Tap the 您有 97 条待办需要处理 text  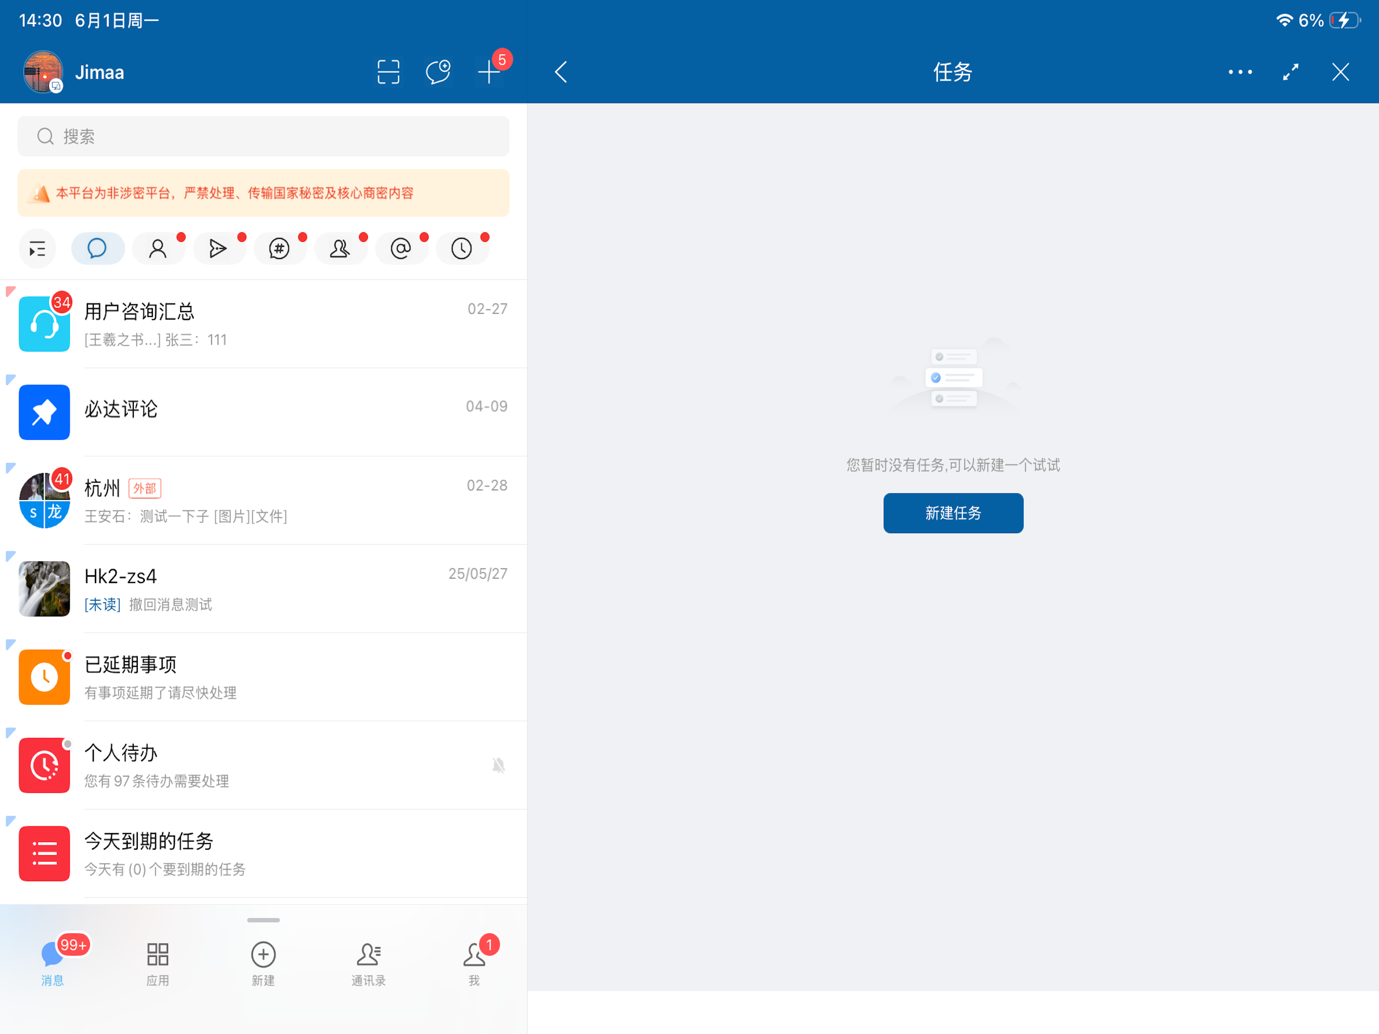click(x=156, y=781)
